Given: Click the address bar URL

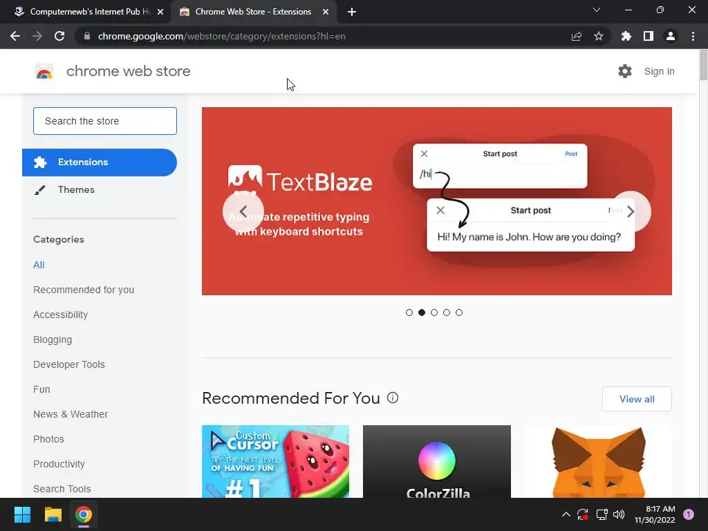Looking at the screenshot, I should pos(222,36).
